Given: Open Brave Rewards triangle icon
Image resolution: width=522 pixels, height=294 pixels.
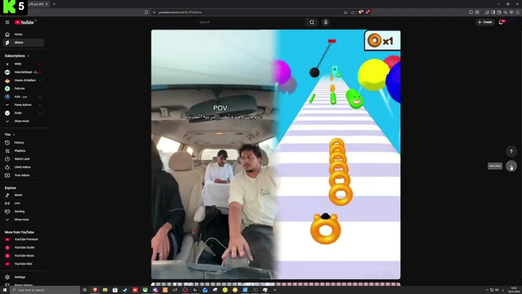Looking at the screenshot, I should 367,12.
